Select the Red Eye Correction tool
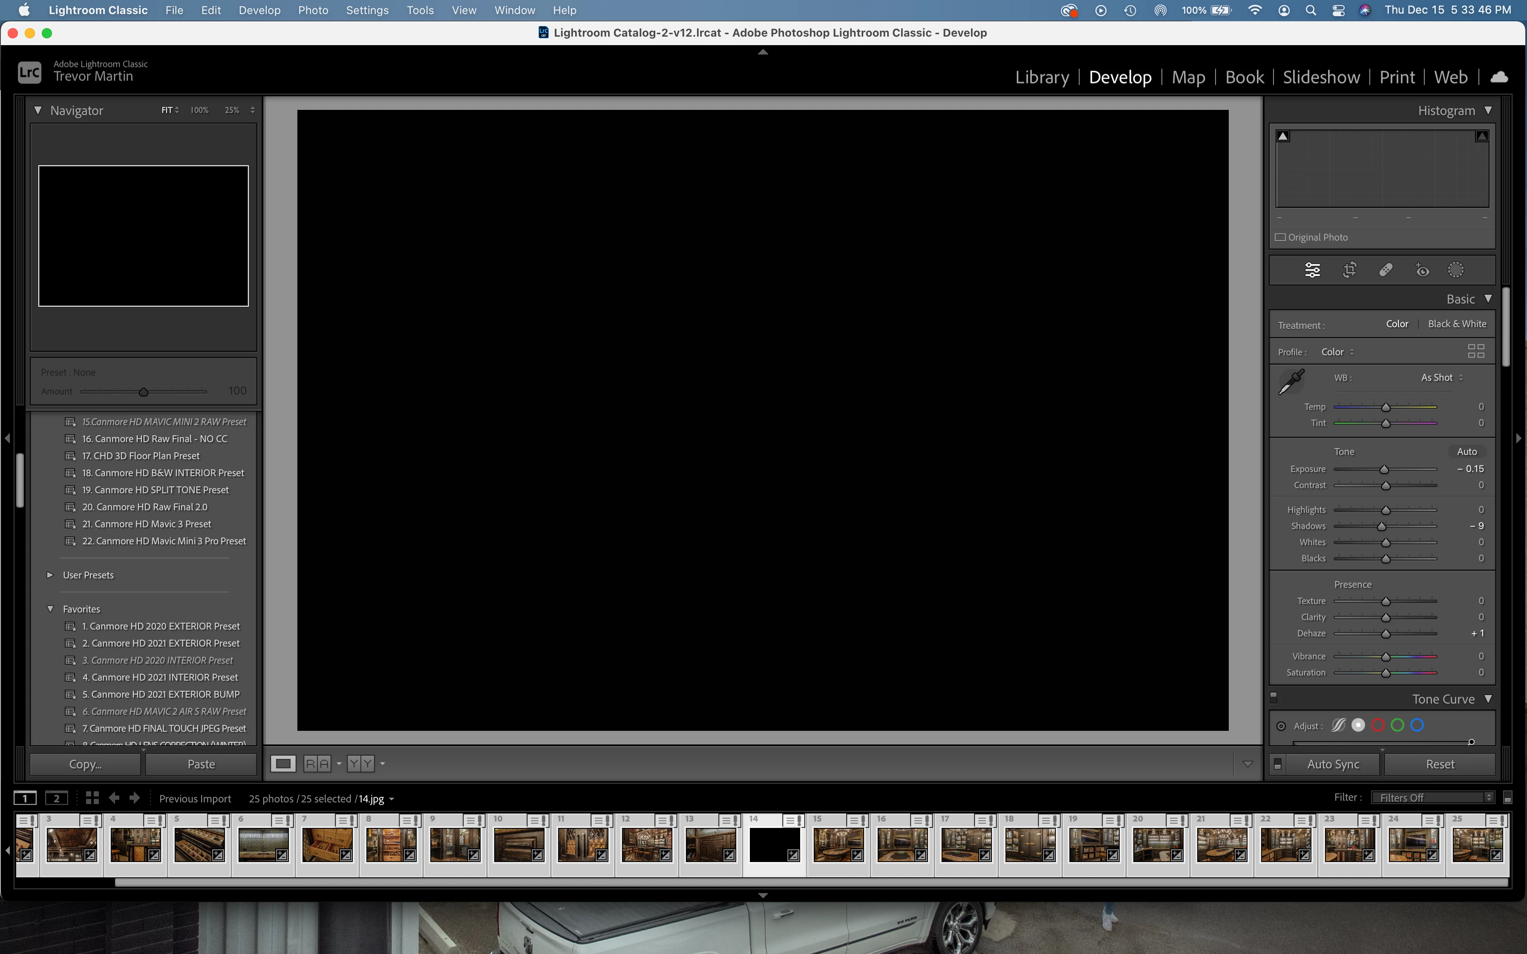The height and width of the screenshot is (954, 1527). [x=1422, y=270]
